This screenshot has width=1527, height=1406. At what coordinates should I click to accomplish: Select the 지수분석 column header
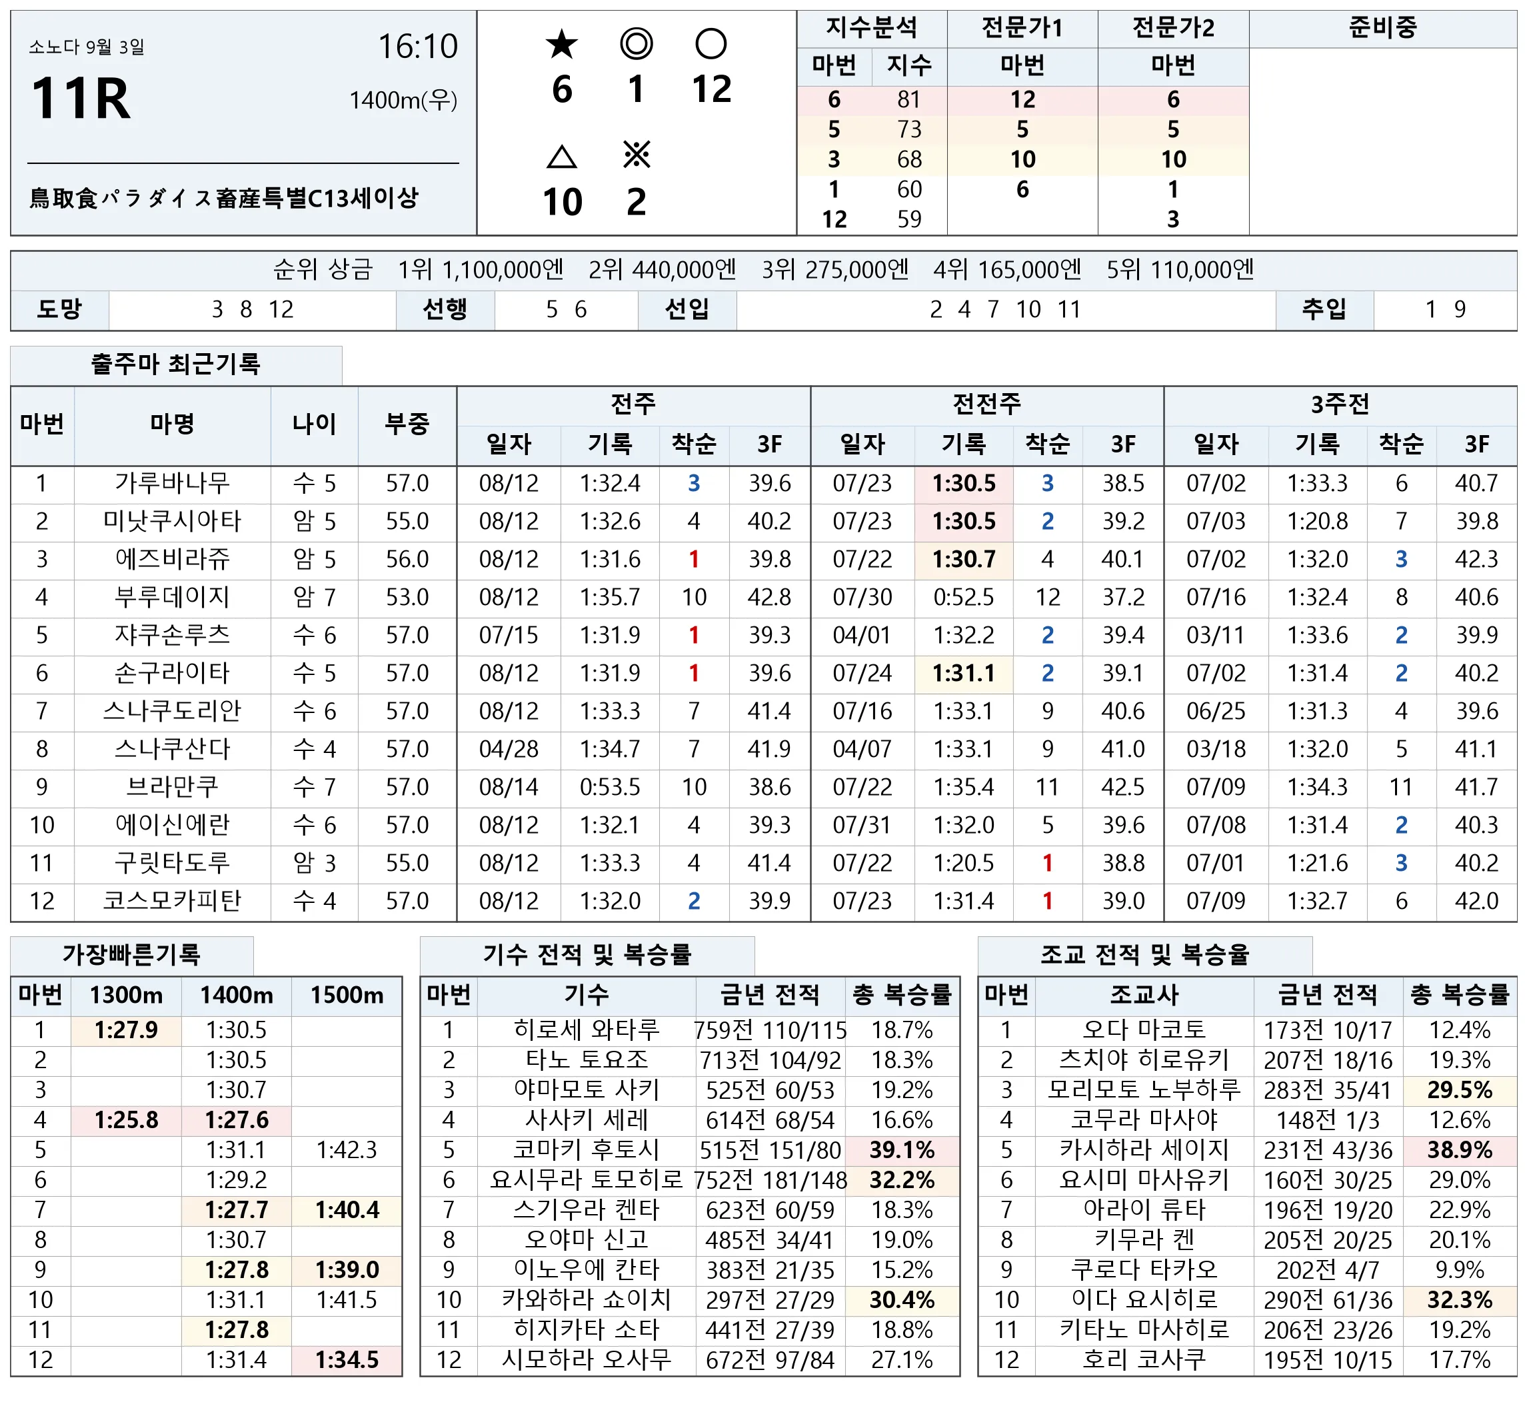(x=871, y=28)
